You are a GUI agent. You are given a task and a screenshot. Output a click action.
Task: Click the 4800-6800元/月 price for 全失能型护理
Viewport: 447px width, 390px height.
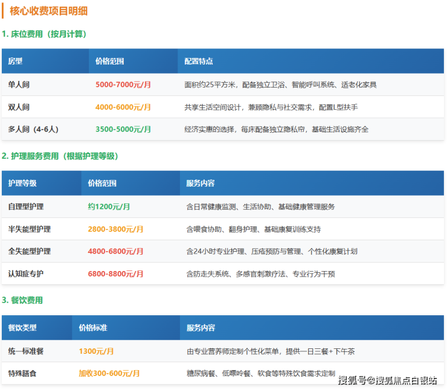pos(115,251)
